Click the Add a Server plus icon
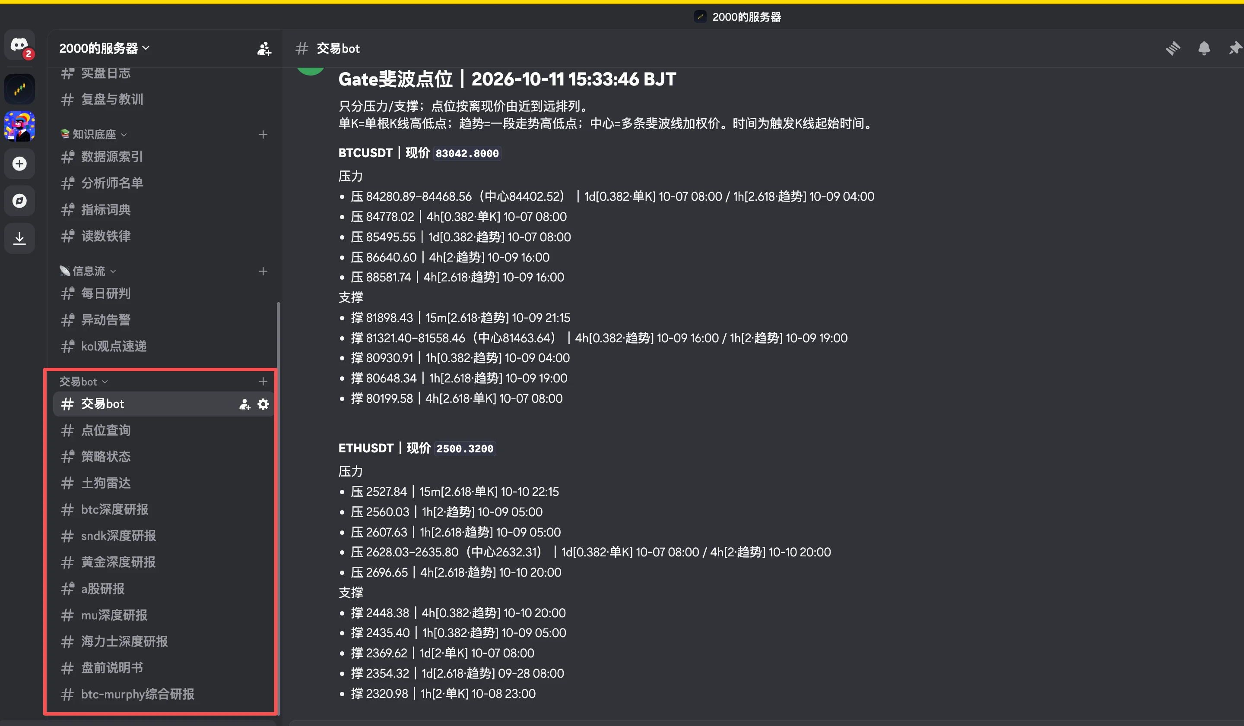This screenshot has width=1244, height=726. coord(19,164)
